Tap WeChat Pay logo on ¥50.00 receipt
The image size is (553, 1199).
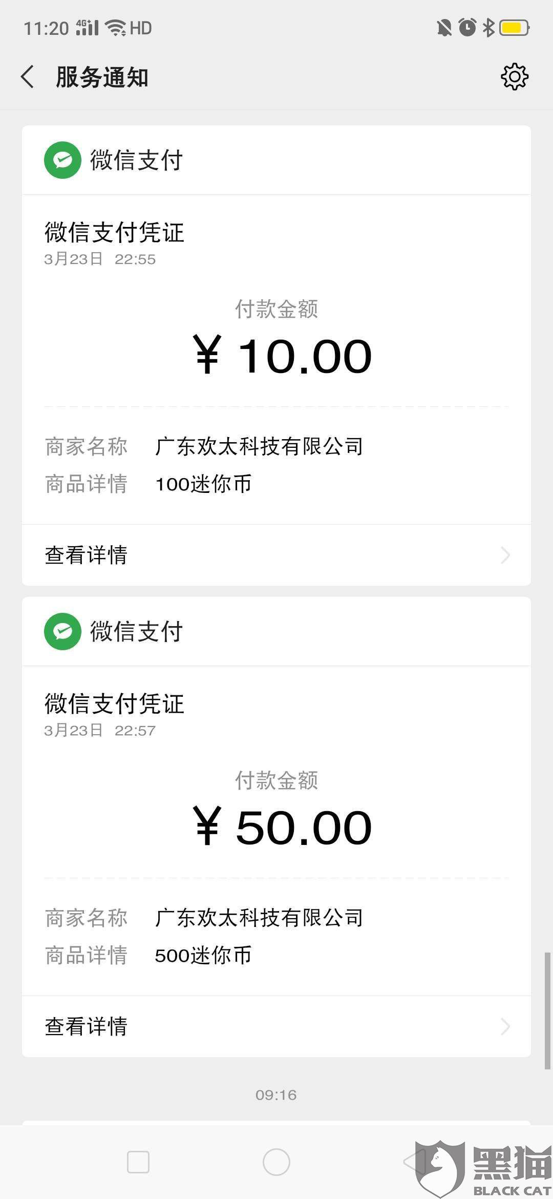tap(62, 631)
